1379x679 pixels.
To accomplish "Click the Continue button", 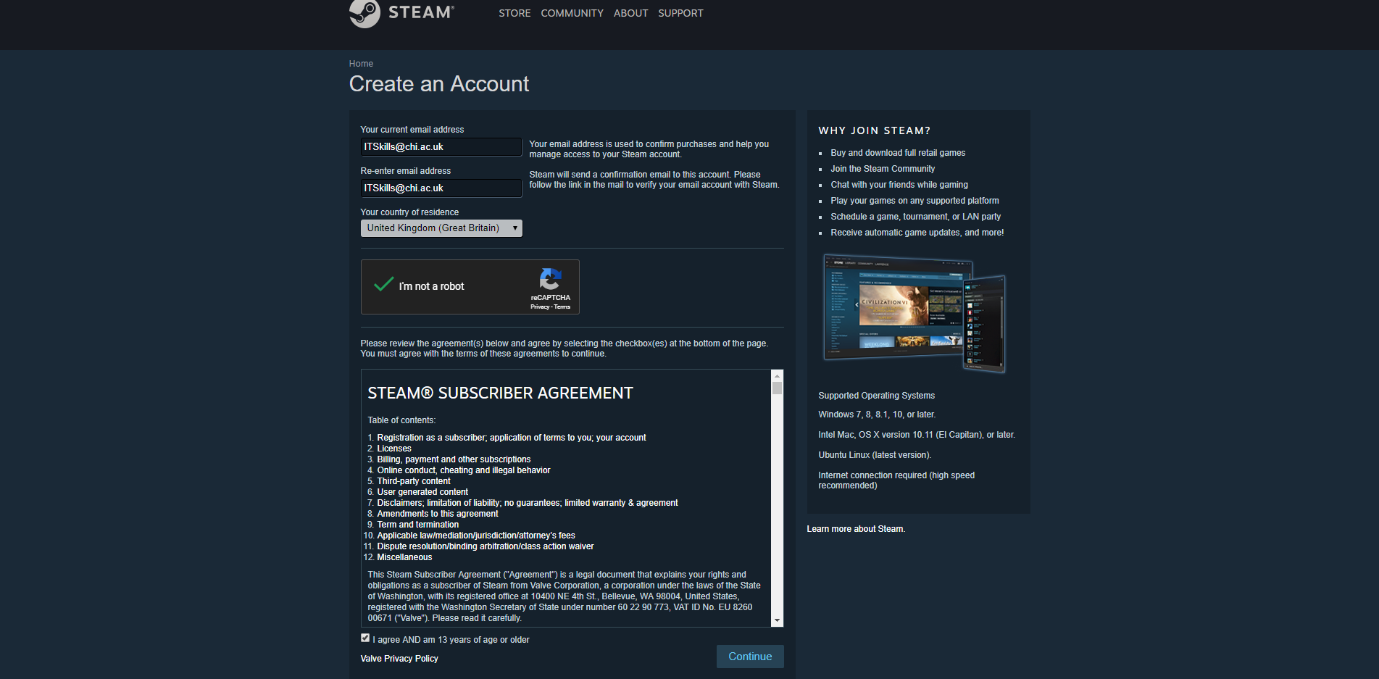I will [750, 657].
